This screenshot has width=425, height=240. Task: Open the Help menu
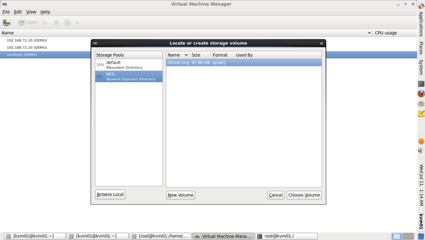pyautogui.click(x=45, y=12)
